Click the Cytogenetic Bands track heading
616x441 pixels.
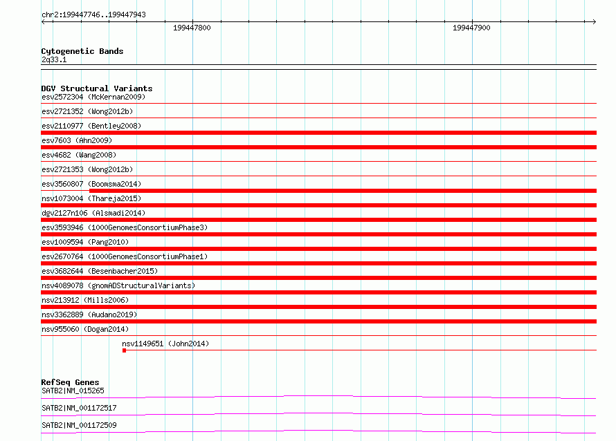click(82, 51)
